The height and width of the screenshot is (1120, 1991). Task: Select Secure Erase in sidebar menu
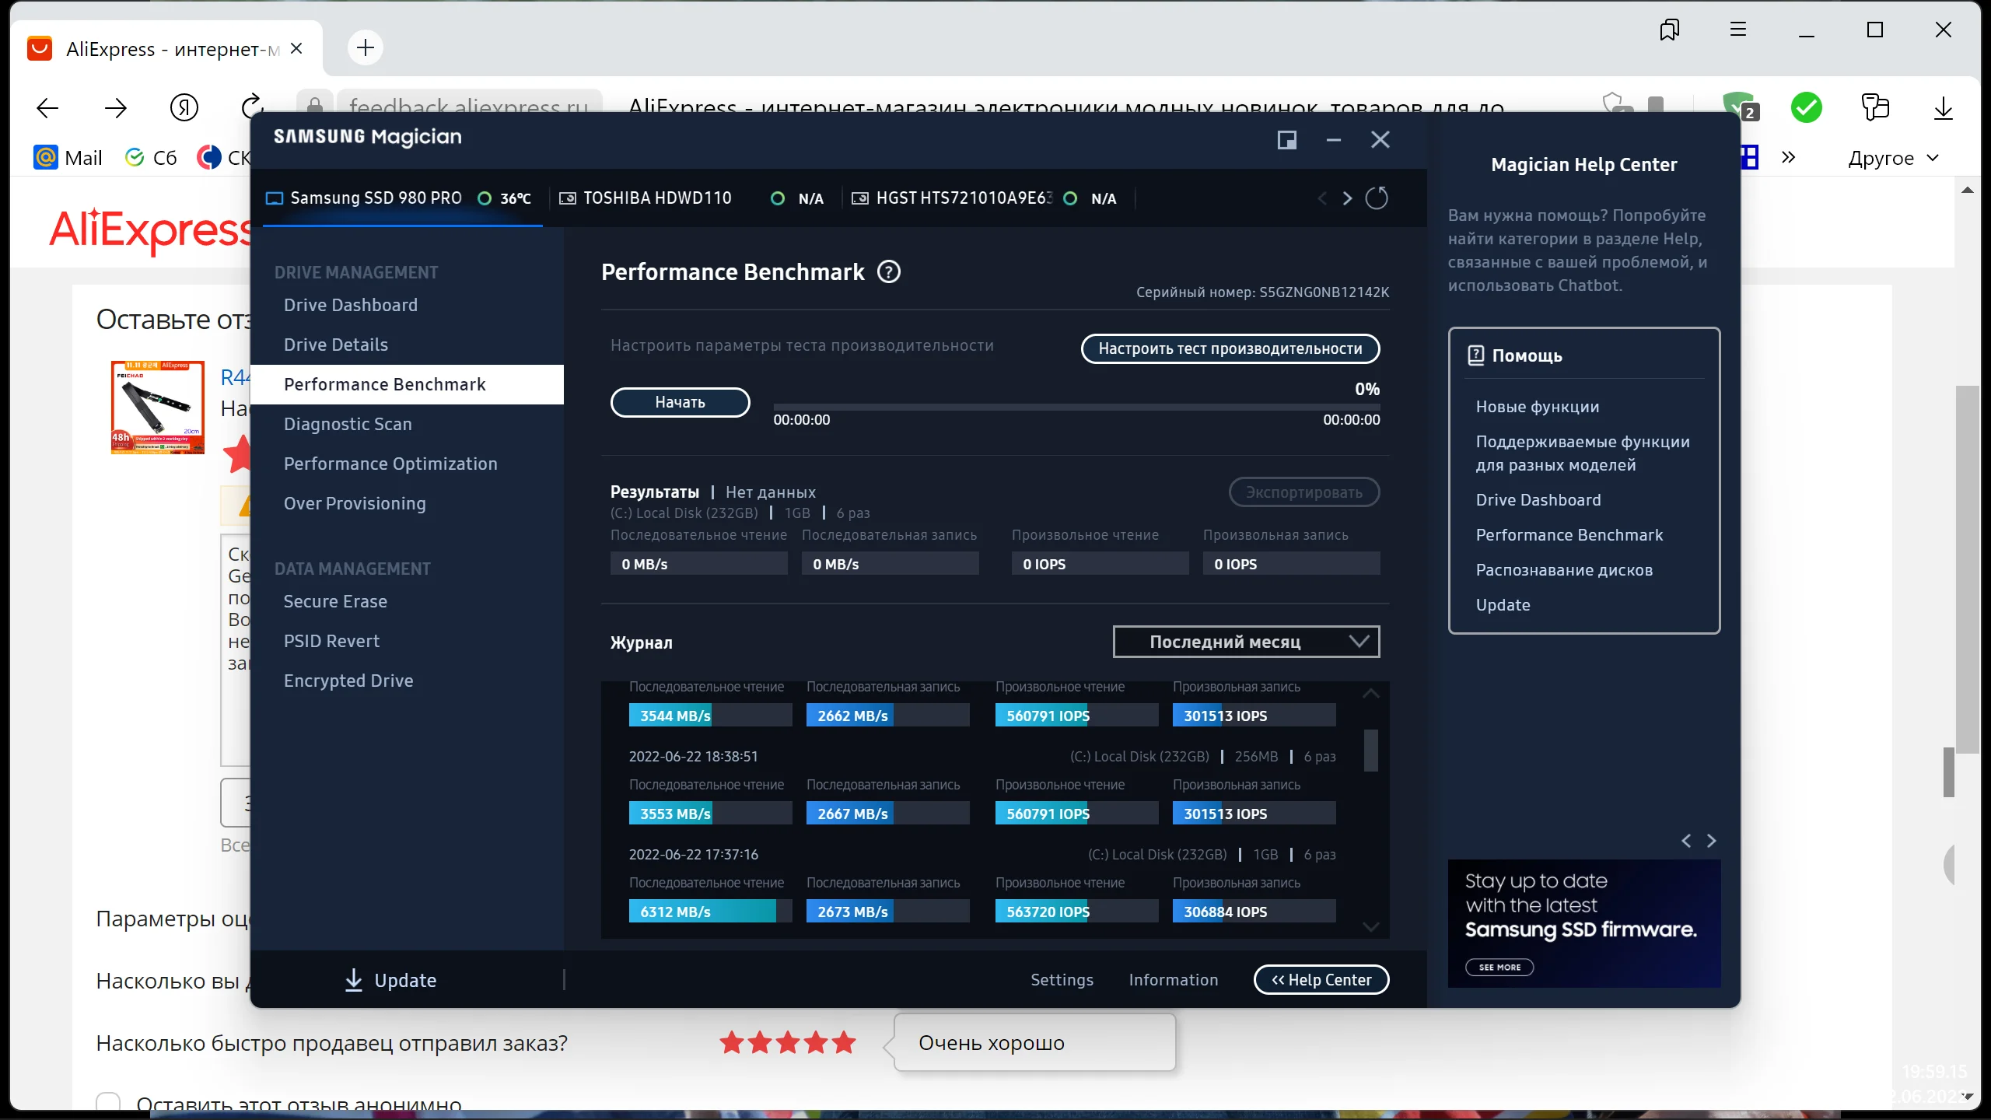tap(335, 601)
